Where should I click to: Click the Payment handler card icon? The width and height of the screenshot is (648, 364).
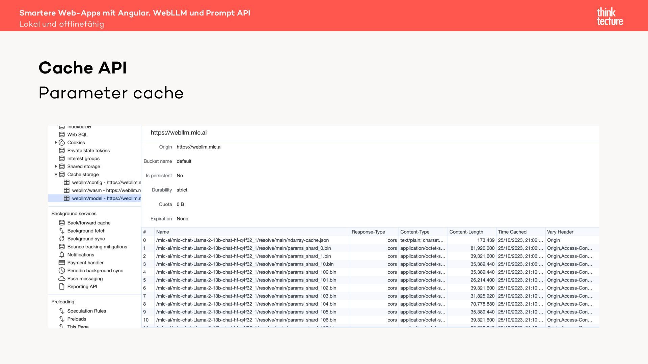click(x=62, y=263)
